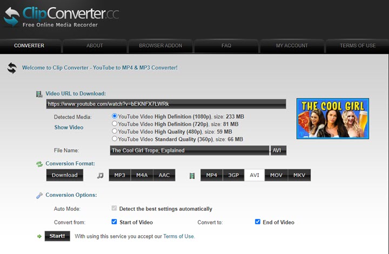Click the Download format button

pyautogui.click(x=65, y=175)
